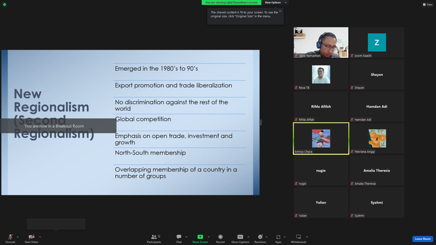Expand video options arrow beside Start Video
Image resolution: width=436 pixels, height=245 pixels.
[40, 237]
